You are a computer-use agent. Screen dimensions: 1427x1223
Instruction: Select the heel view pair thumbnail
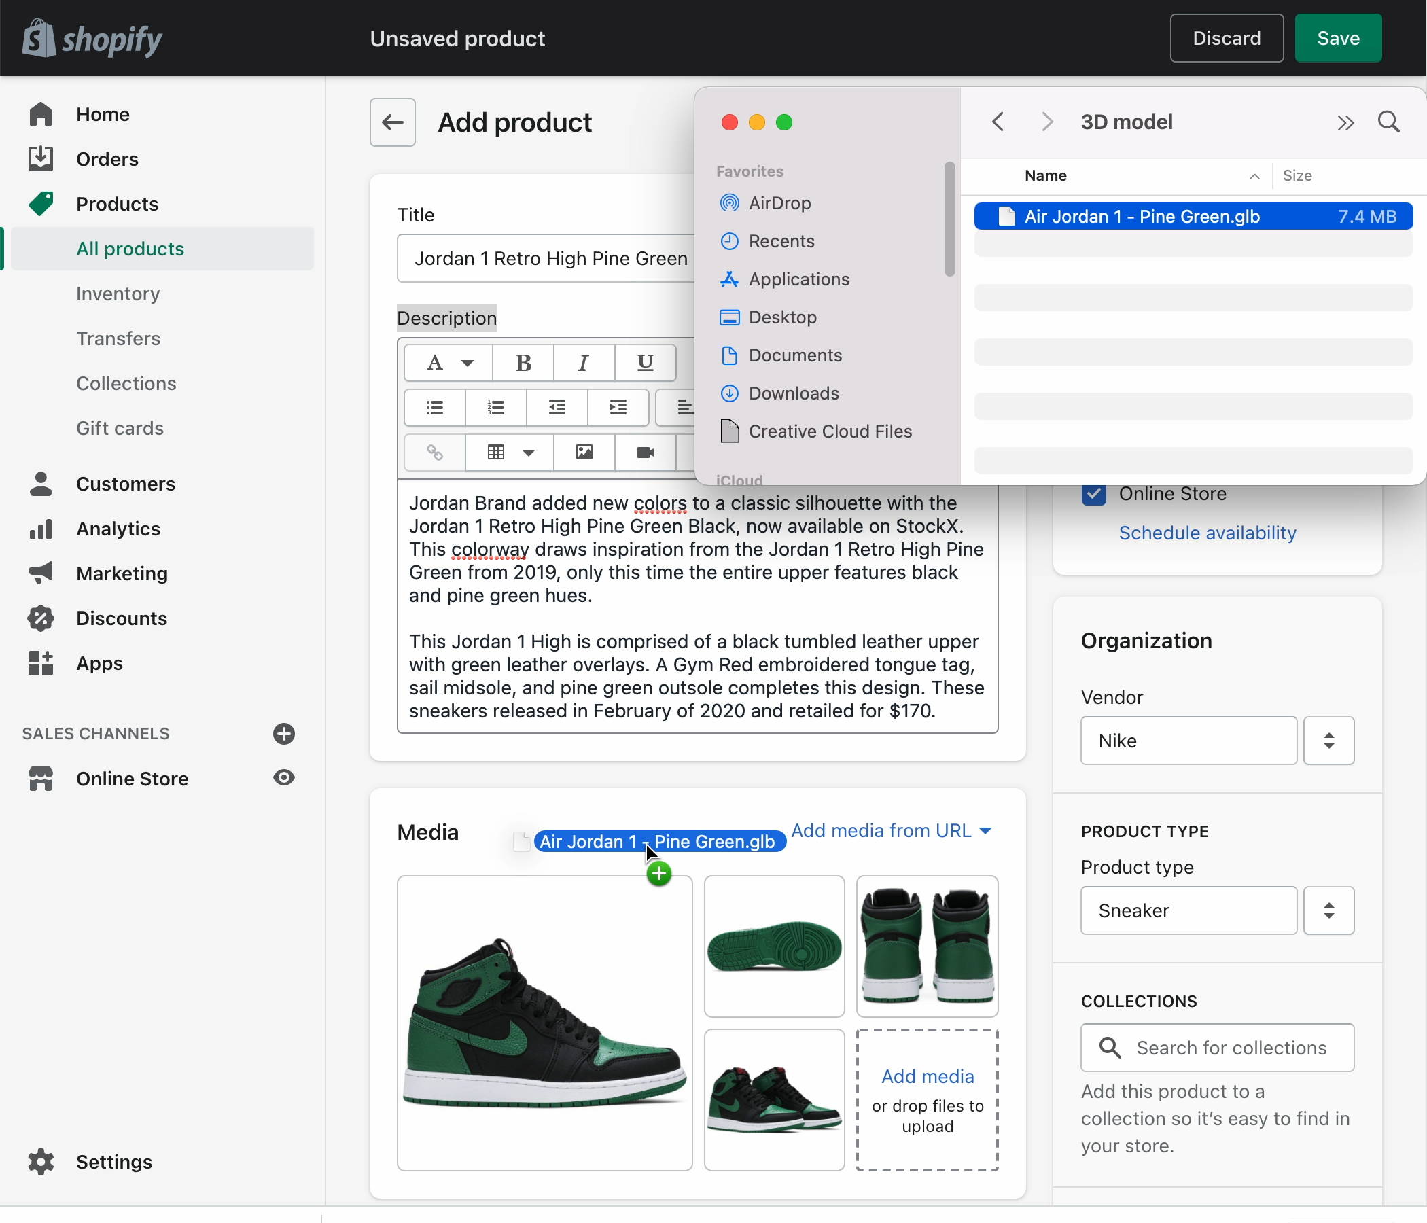point(927,946)
